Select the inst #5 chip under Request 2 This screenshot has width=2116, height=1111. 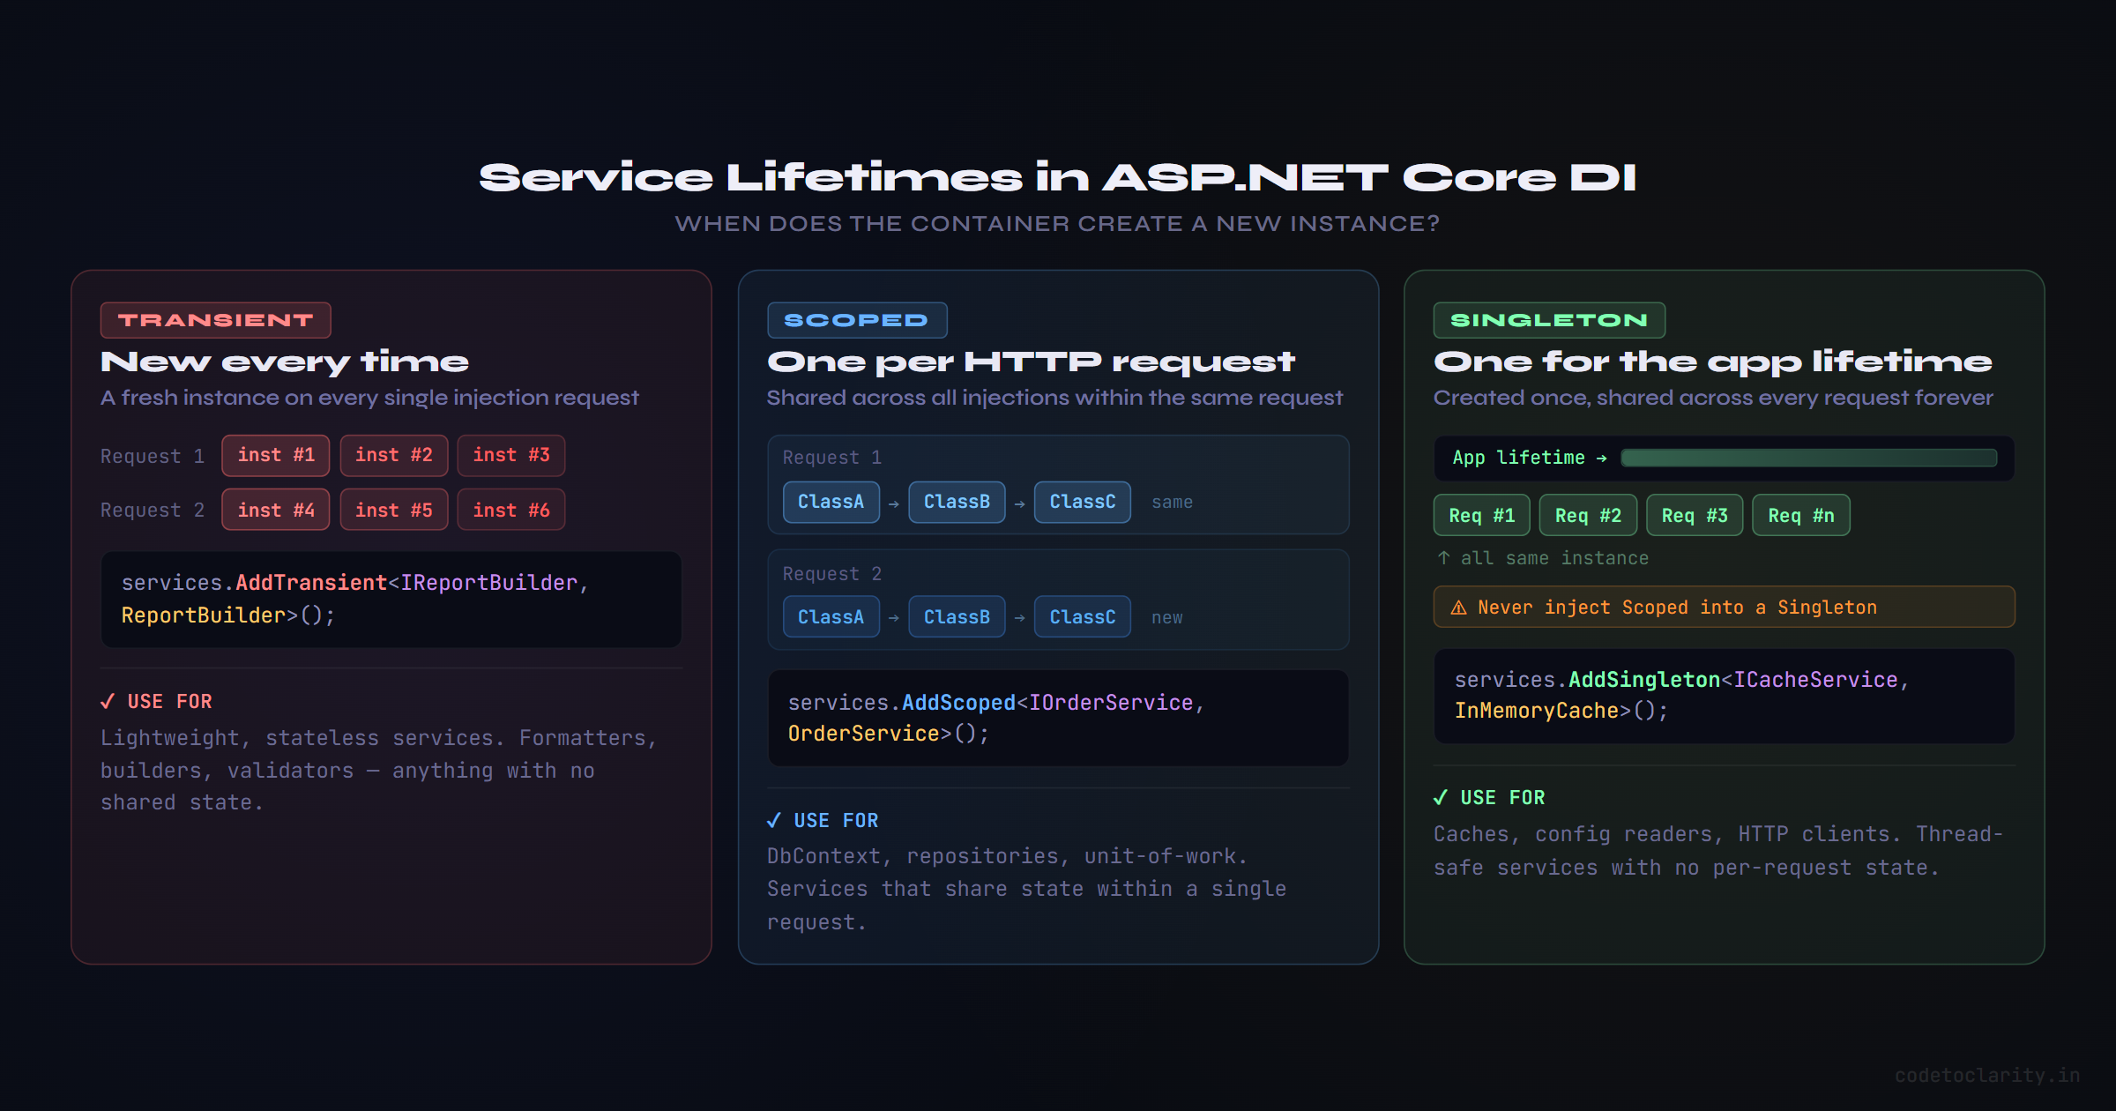coord(393,510)
